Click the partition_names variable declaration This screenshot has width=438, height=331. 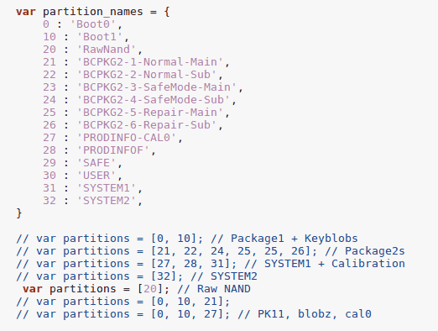[93, 12]
